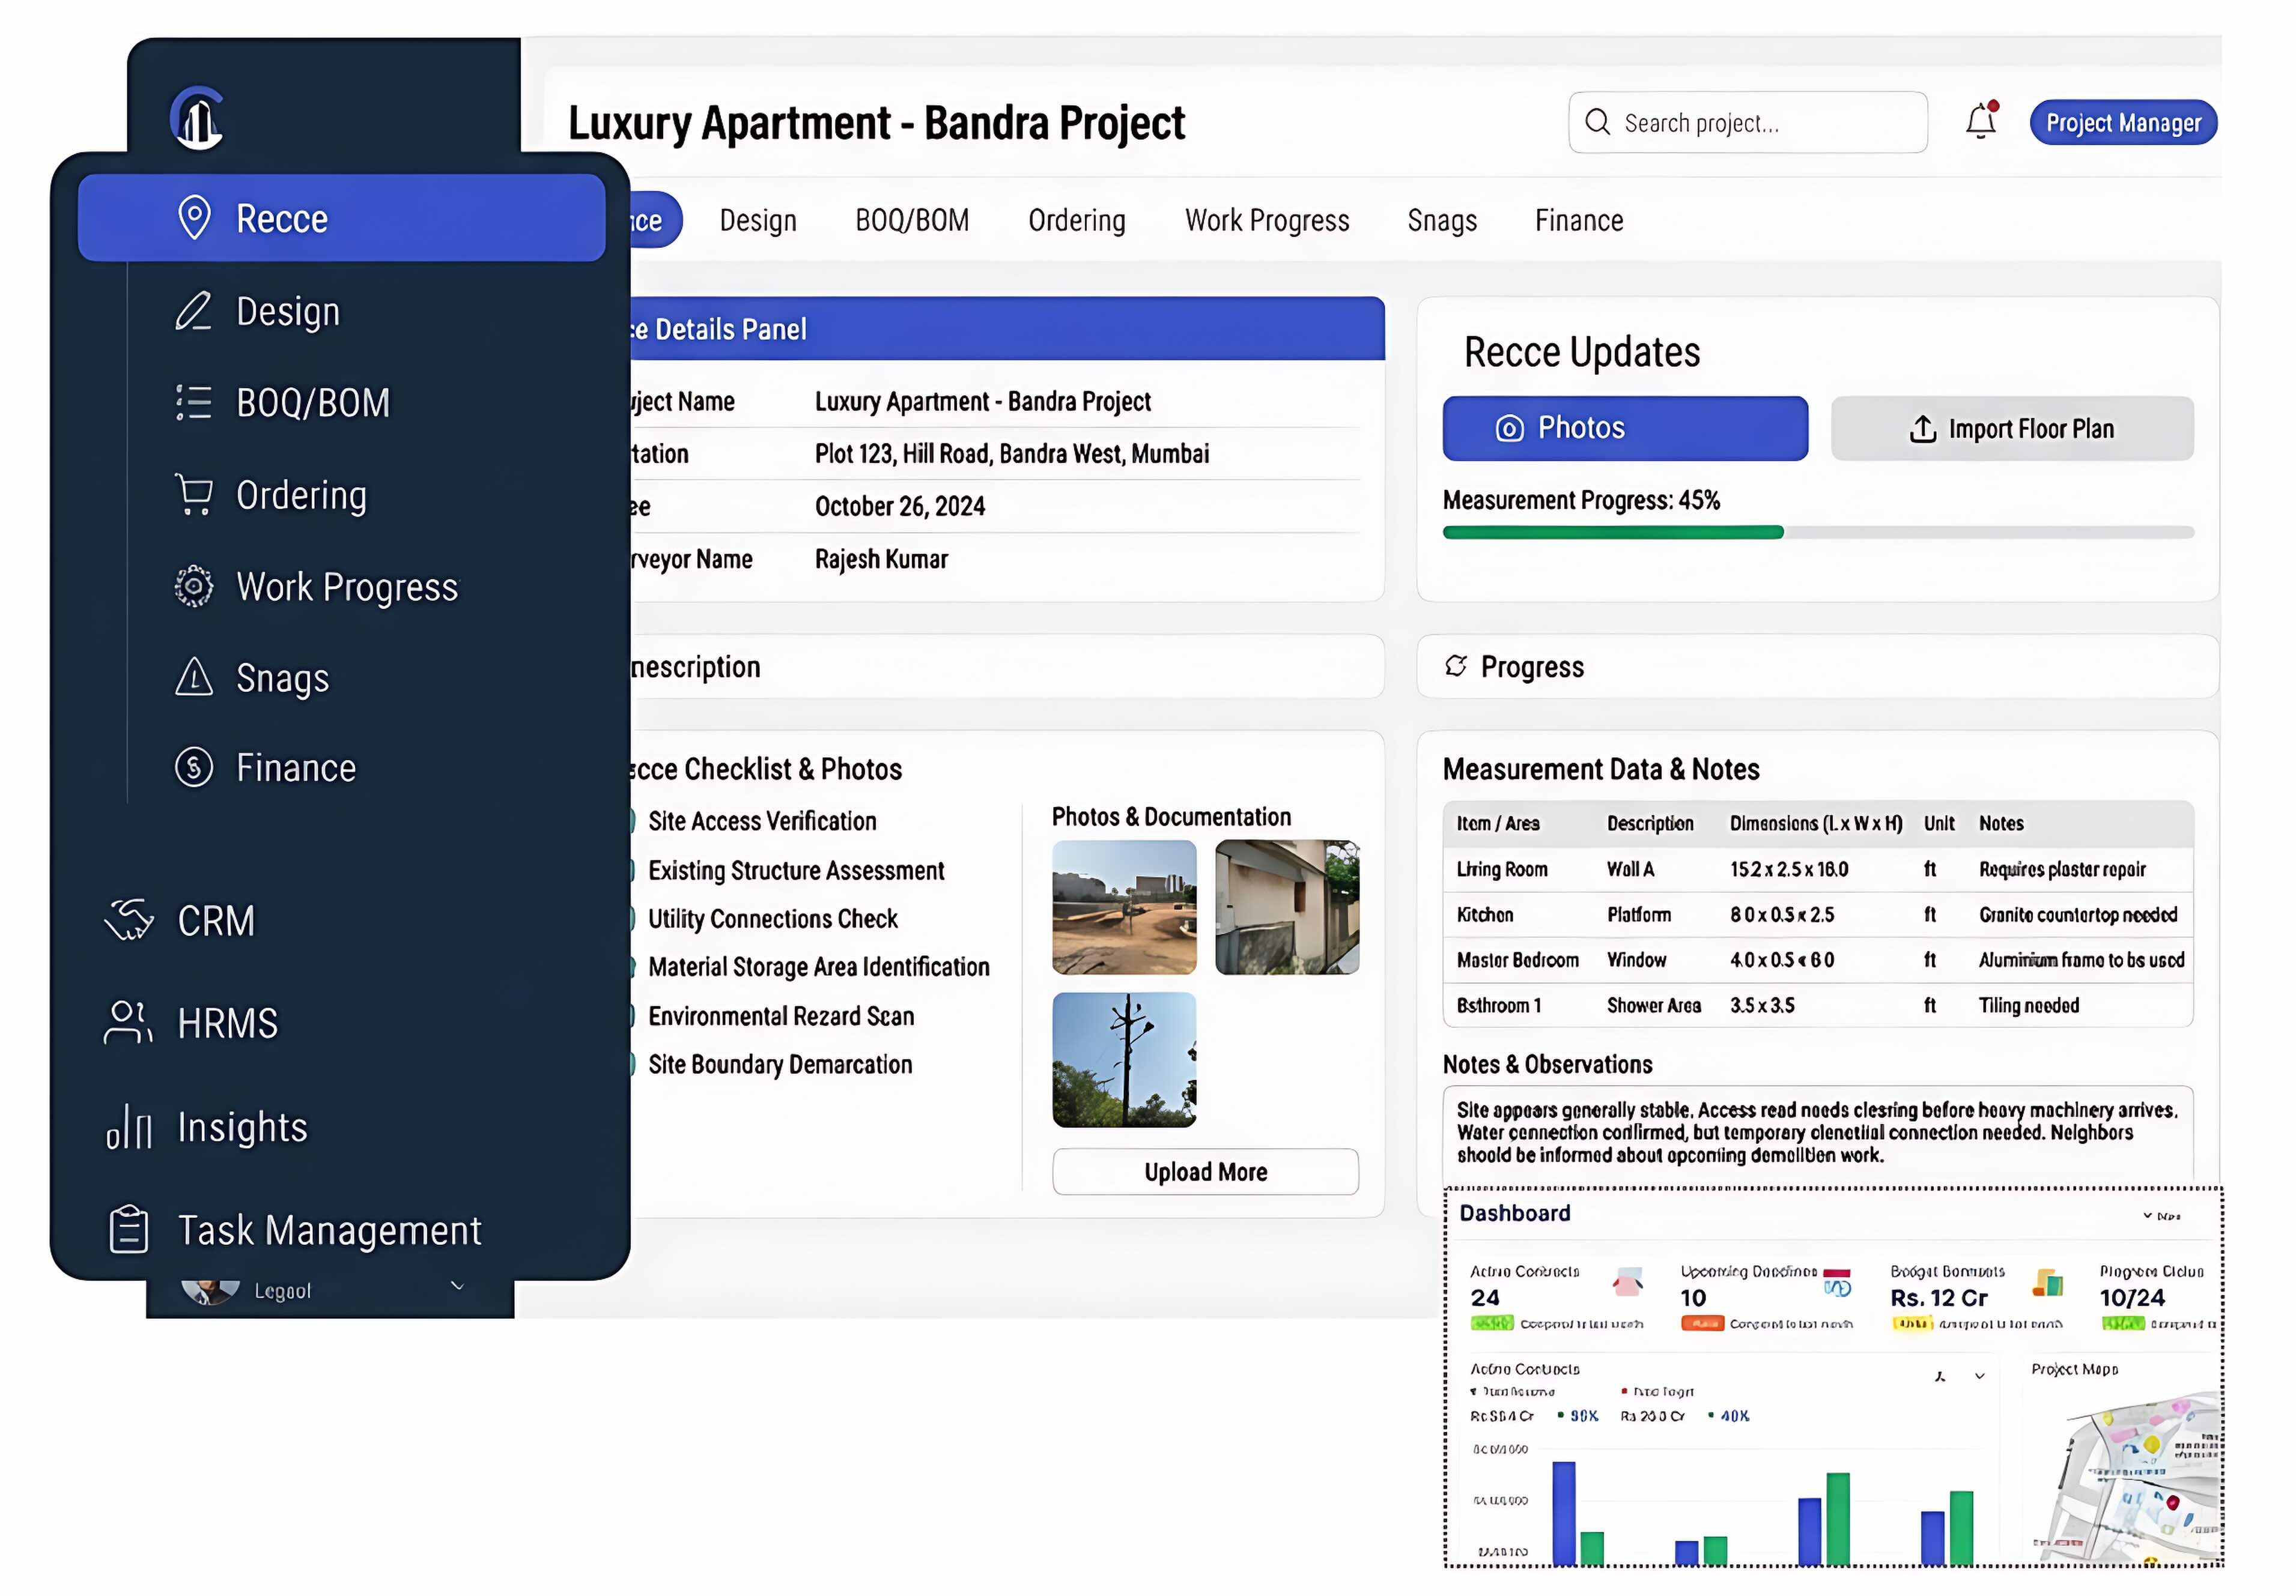Toggle Utility Connections Check item
2296x1596 pixels.
[x=633, y=919]
